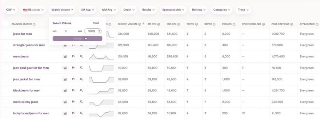
Task: Tick checkbox for jean paul gaultier for men
Action: click(6, 68)
